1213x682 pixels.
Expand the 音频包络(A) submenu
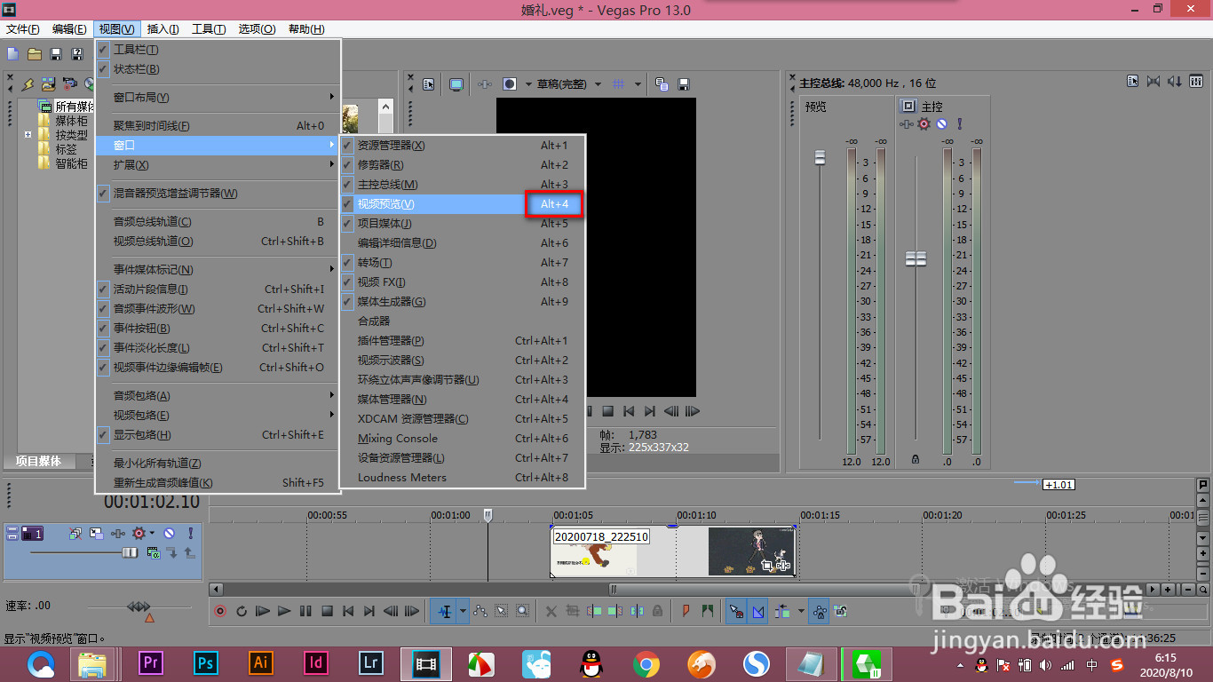coord(218,396)
